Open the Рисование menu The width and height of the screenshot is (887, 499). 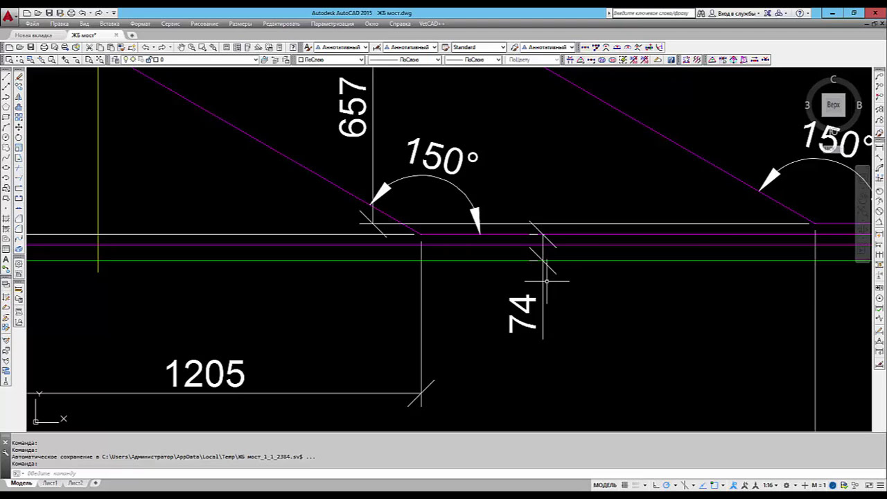(204, 24)
